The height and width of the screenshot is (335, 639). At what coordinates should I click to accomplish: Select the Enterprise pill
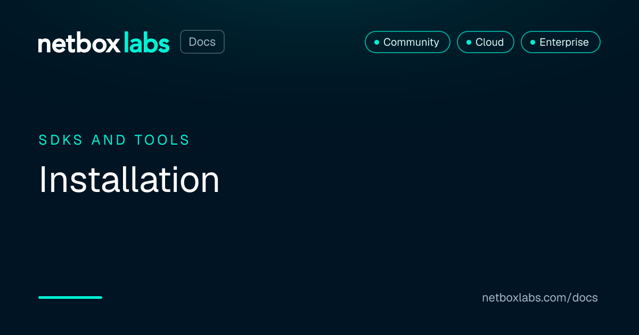561,42
